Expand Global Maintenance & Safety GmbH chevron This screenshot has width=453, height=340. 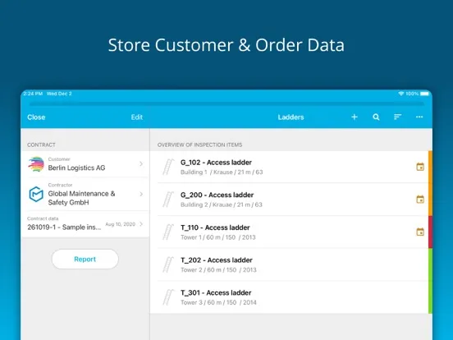tap(141, 194)
